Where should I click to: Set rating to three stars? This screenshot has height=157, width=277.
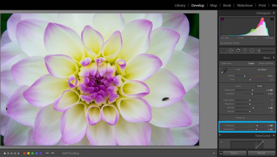tap(12, 153)
